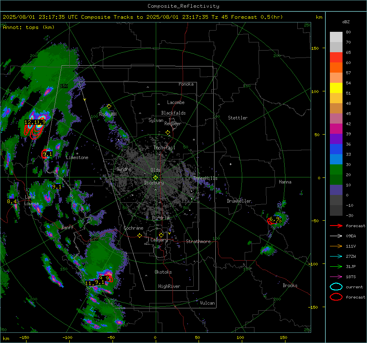Select the Drumheller town label

pyautogui.click(x=239, y=201)
